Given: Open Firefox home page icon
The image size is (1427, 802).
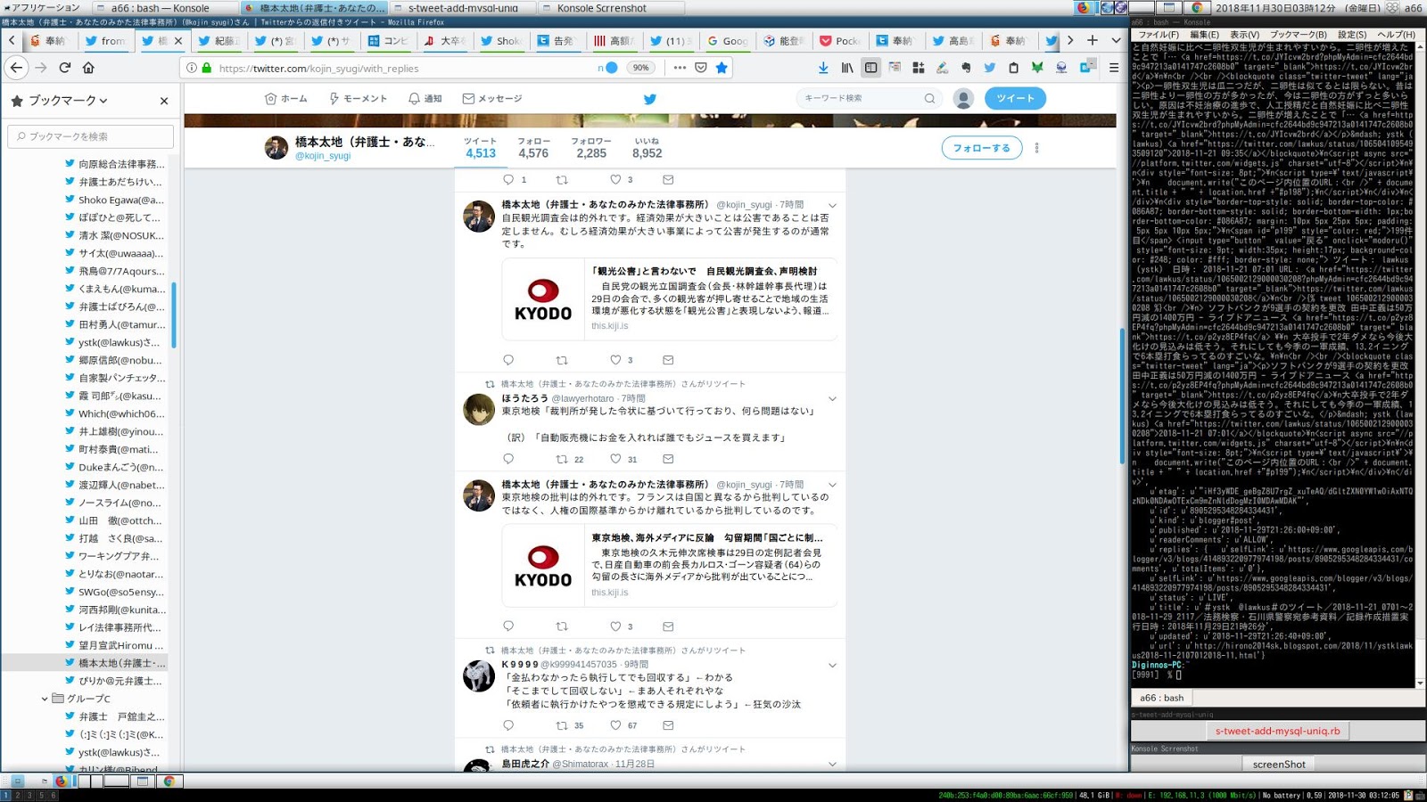Looking at the screenshot, I should pos(88,68).
